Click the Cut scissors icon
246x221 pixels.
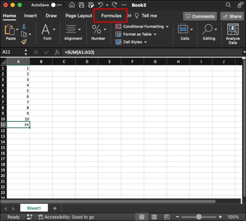click(24, 26)
